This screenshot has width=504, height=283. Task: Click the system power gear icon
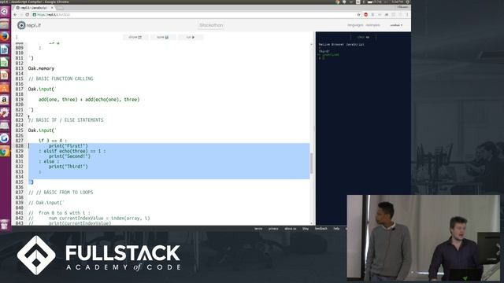click(x=408, y=2)
